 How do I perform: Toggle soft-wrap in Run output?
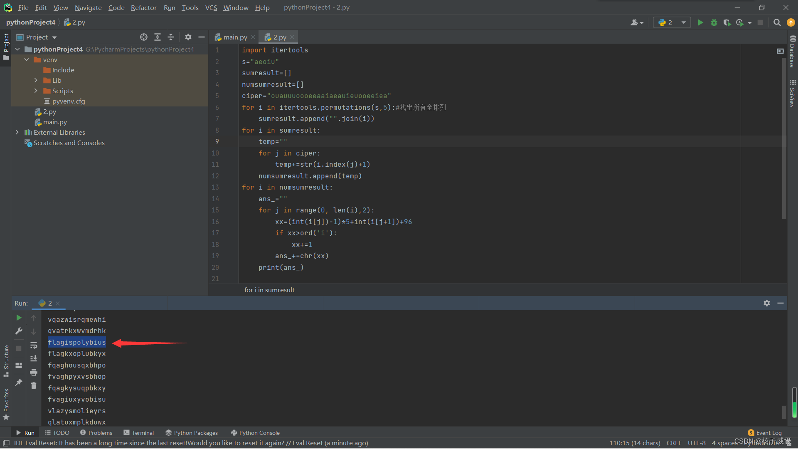[34, 345]
